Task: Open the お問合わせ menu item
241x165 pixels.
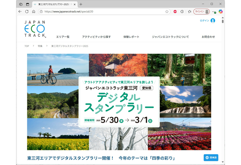Action: tap(208, 37)
